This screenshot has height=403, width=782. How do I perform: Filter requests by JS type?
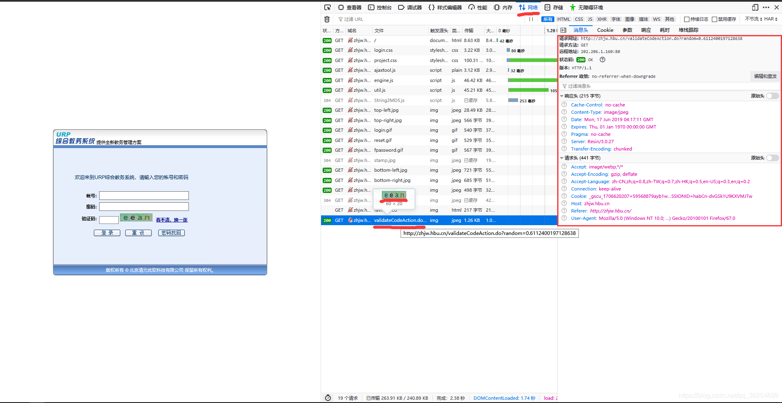(590, 19)
